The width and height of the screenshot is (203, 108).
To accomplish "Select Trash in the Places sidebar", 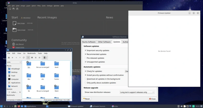I will point(13,76).
